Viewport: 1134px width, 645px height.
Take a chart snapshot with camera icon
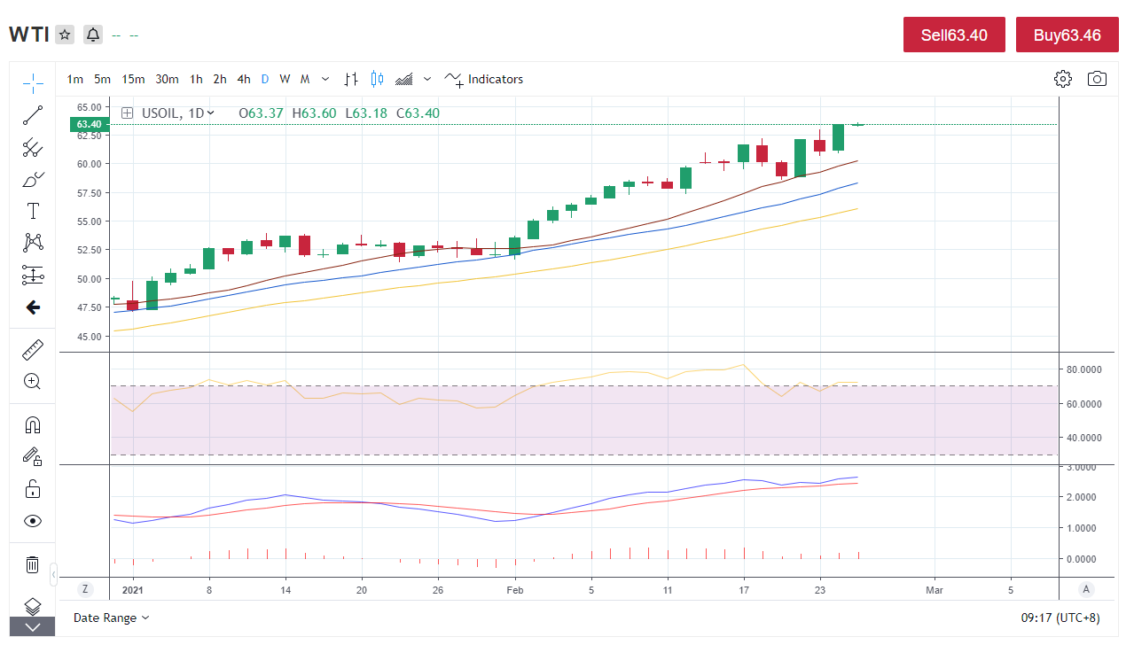pyautogui.click(x=1097, y=79)
